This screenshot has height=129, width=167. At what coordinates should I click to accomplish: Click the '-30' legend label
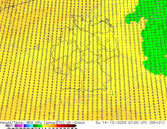(x=24, y=128)
